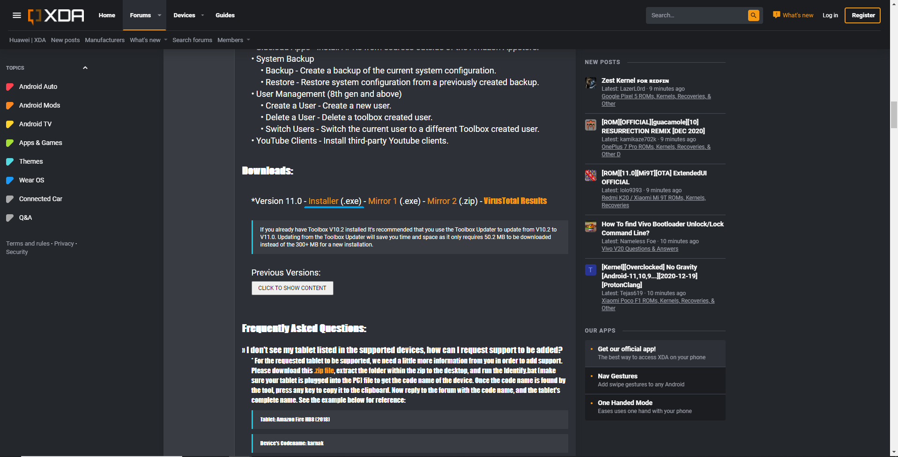Open the No Gravity kernel thread

[649, 276]
